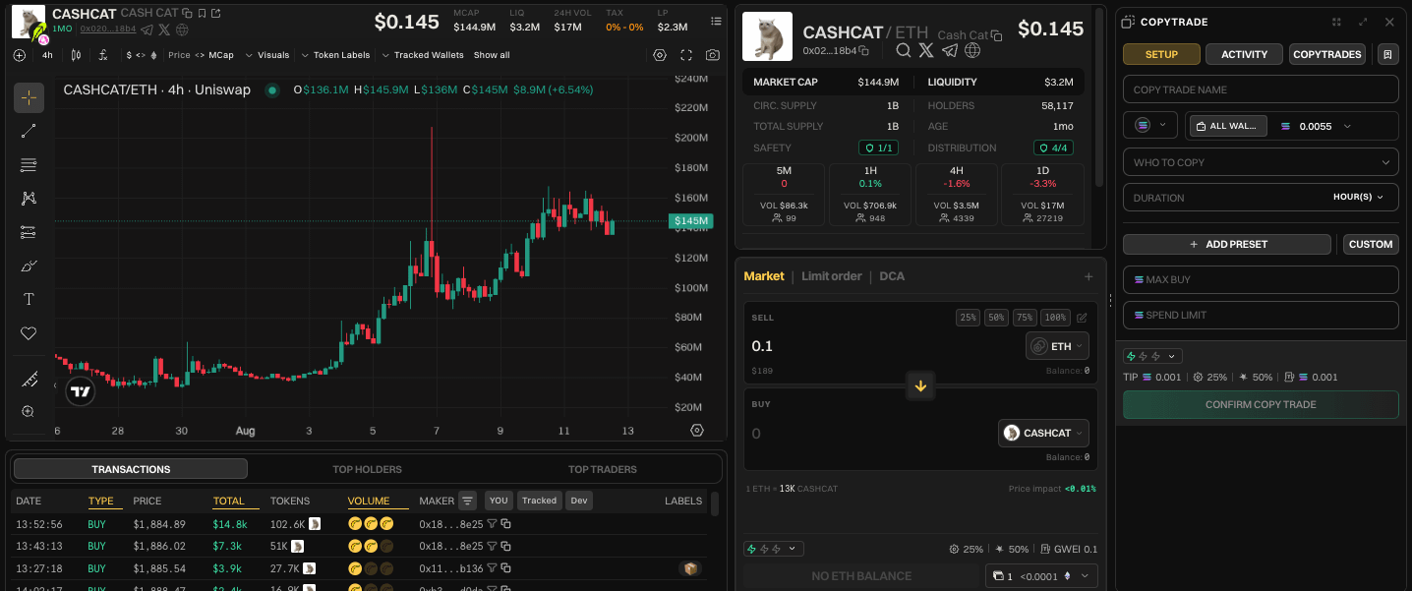1412x591 pixels.
Task: Open the candlestick chart style selector
Action: point(76,55)
